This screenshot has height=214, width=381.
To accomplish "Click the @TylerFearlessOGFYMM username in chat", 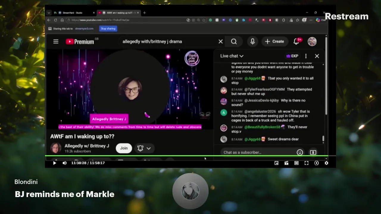I will click(264, 89).
